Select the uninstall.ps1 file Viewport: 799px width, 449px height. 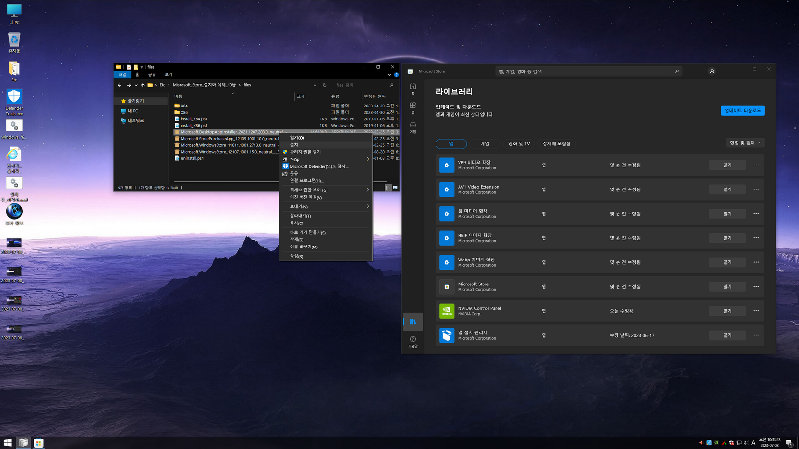(x=192, y=158)
